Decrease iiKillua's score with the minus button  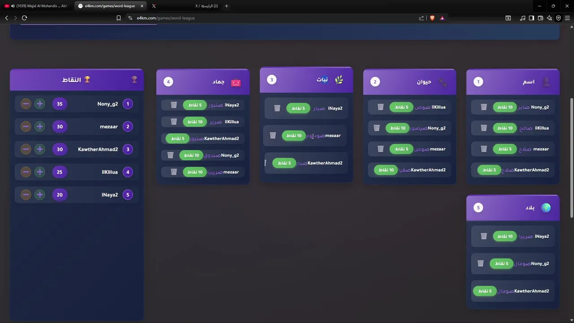pos(26,172)
